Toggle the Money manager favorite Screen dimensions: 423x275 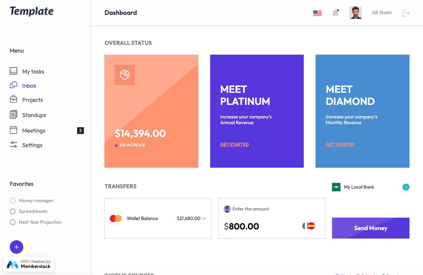point(12,200)
